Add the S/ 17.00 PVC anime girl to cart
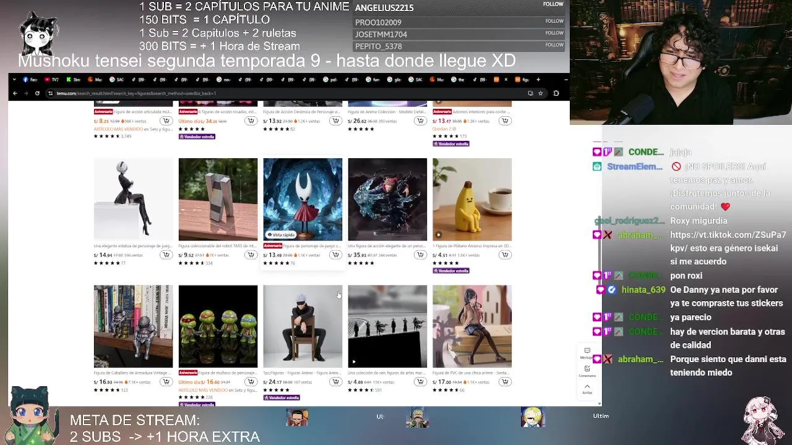This screenshot has height=445, width=792. tap(505, 382)
